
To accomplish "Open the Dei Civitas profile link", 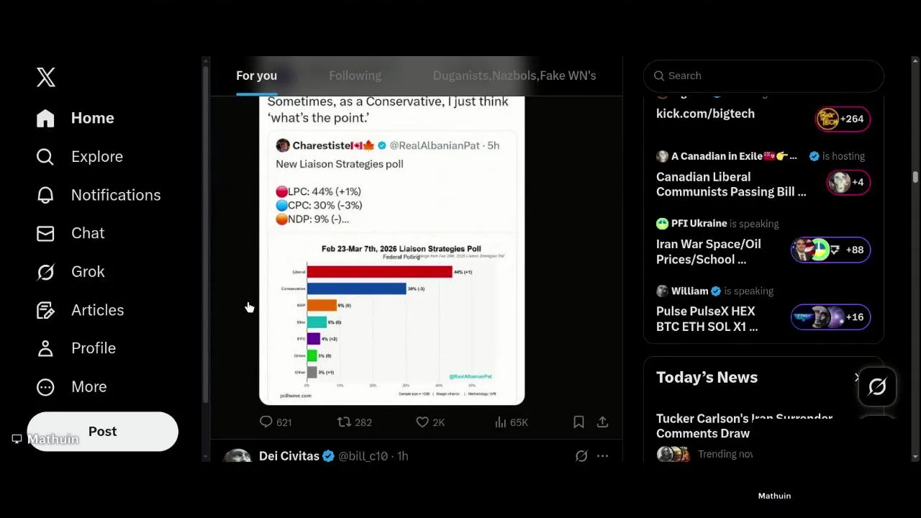I will point(289,456).
